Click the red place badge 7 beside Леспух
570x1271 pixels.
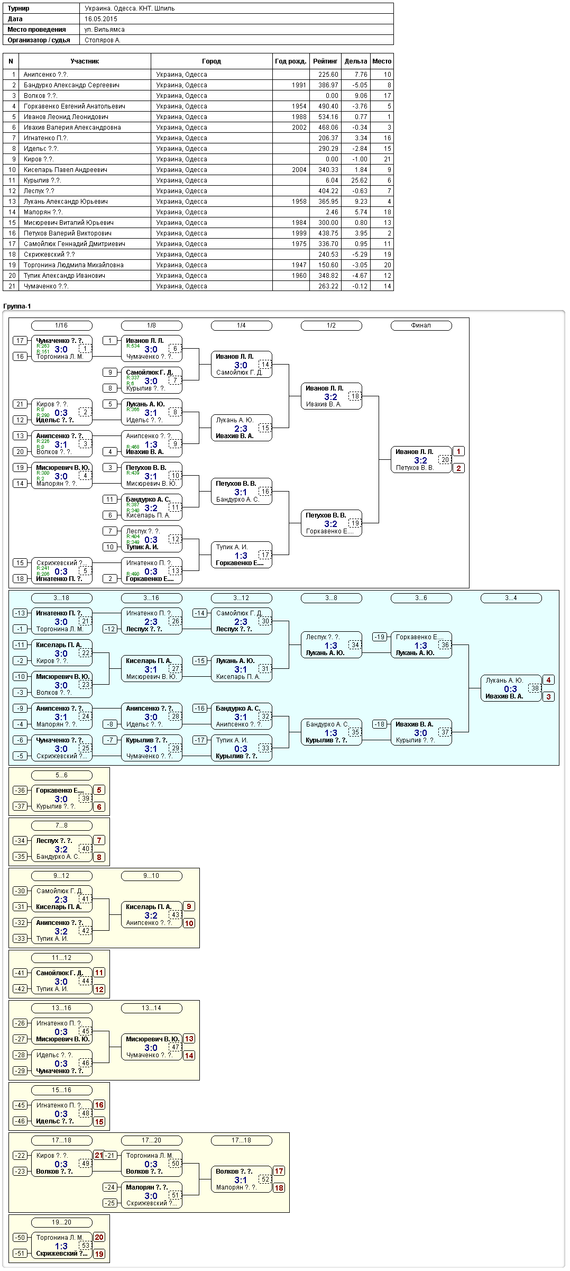coord(99,840)
